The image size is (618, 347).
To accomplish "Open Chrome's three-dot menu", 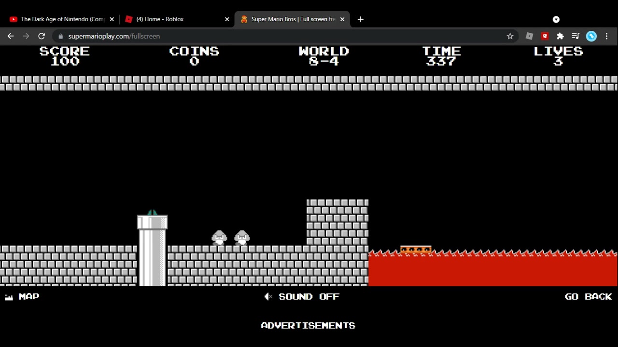I will 606,36.
